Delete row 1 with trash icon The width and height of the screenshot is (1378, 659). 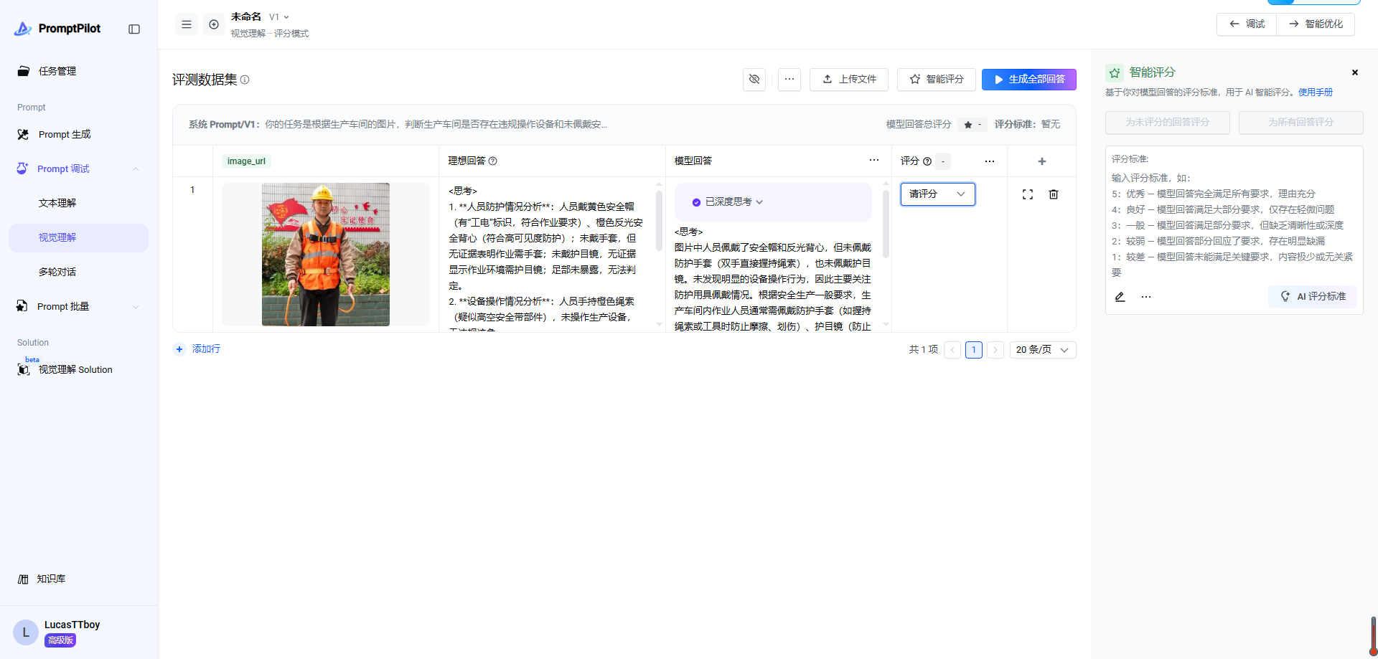(1054, 194)
